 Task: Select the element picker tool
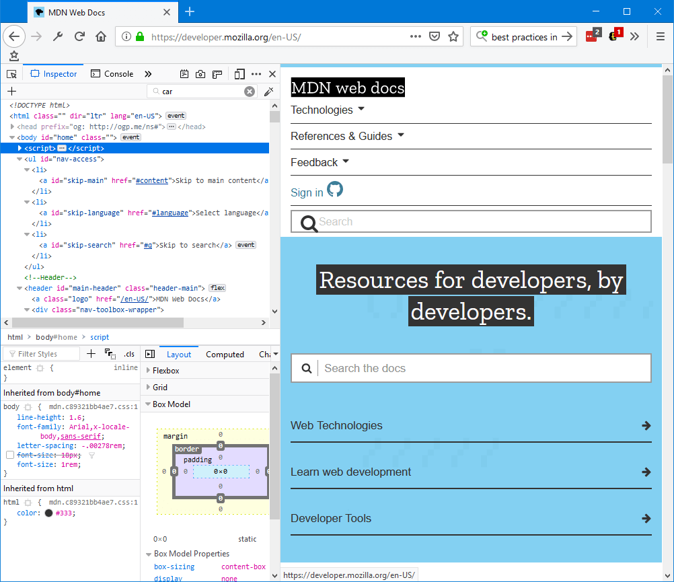point(11,74)
